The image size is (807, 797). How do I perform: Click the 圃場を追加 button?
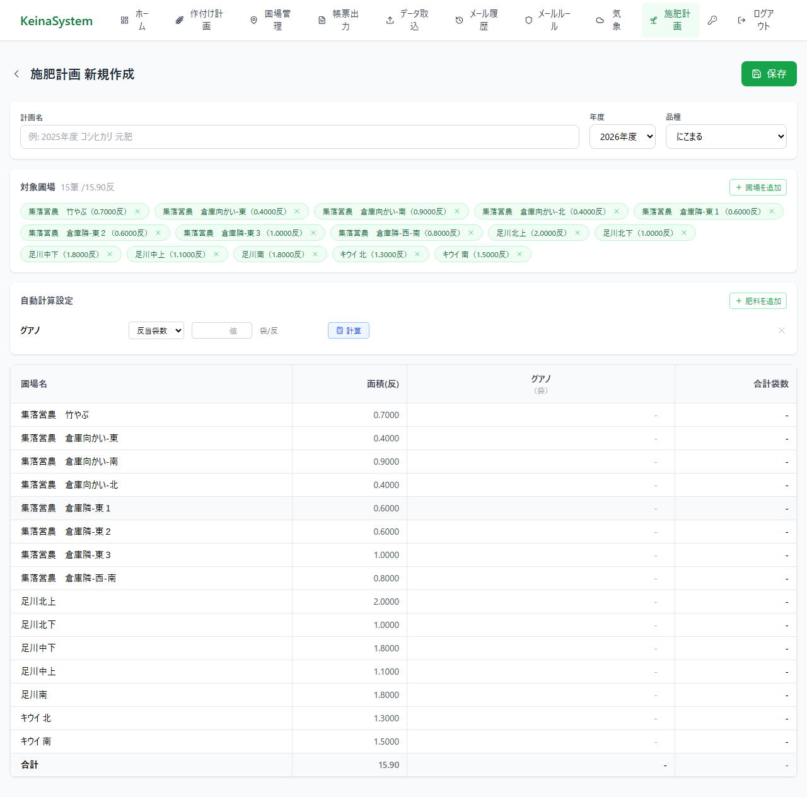(758, 187)
